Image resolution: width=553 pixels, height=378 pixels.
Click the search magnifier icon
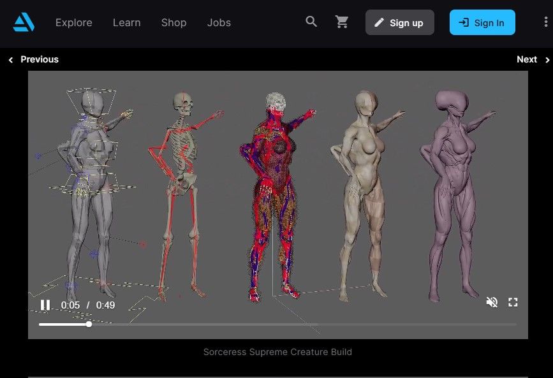(311, 22)
